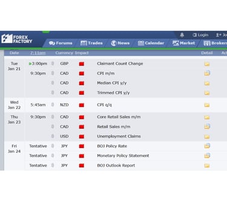This screenshot has height=221, width=227.
Task: Click red impact icon for CPI m/m
Action: pos(82,74)
